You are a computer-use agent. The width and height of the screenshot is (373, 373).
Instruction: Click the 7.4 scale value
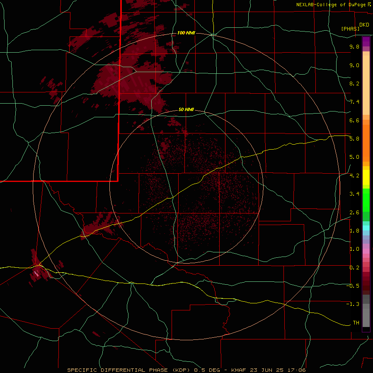click(354, 102)
